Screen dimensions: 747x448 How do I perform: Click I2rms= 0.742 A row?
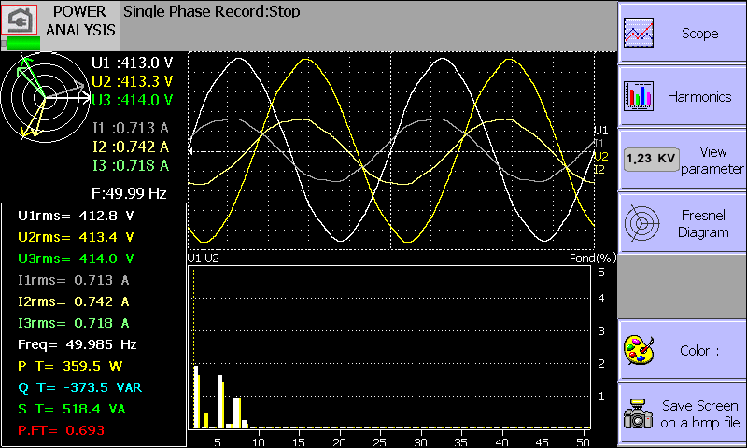tap(74, 301)
